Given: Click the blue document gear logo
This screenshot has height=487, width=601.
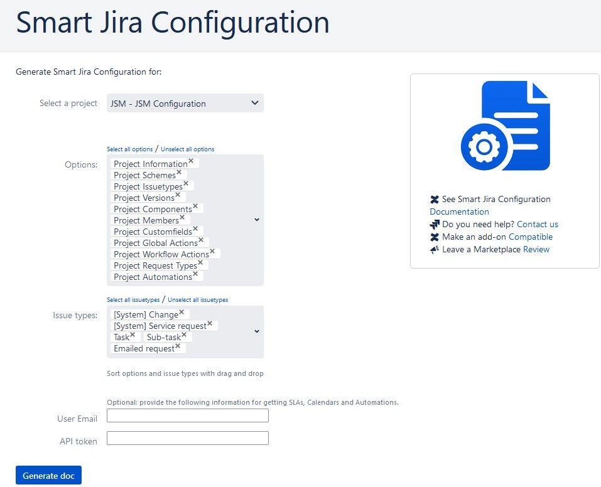Looking at the screenshot, I should pos(505,126).
